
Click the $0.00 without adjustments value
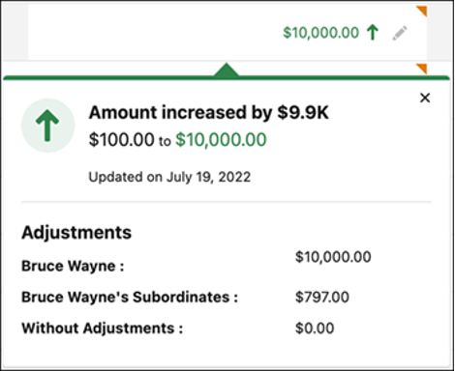click(315, 328)
